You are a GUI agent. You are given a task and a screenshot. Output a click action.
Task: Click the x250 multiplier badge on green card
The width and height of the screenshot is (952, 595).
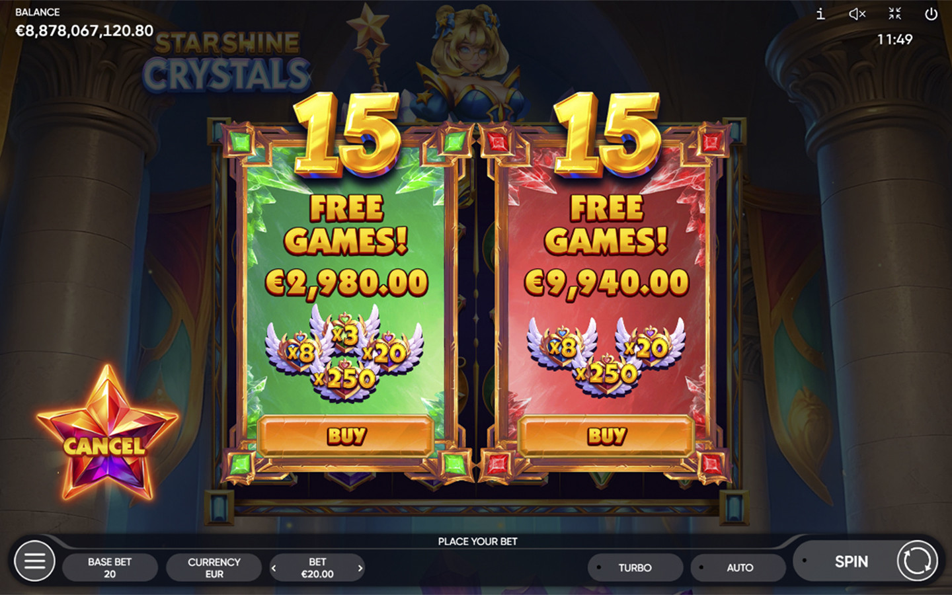click(x=345, y=378)
